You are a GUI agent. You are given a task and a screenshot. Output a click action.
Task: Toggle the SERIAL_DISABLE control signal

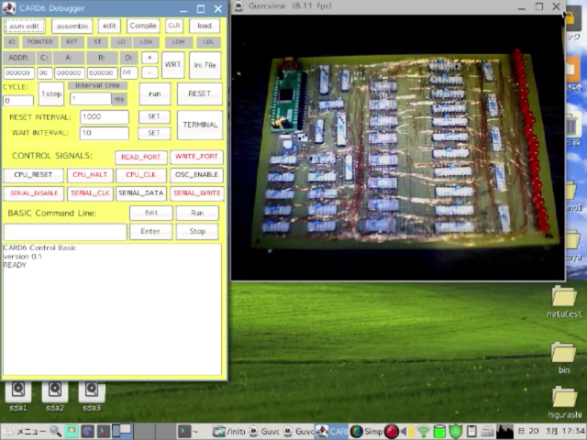pyautogui.click(x=34, y=193)
